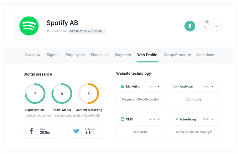Click the Marketing bar chart icon
Screen dimensions: 238x154
122,87
